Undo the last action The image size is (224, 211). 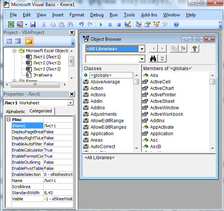coord(81,24)
